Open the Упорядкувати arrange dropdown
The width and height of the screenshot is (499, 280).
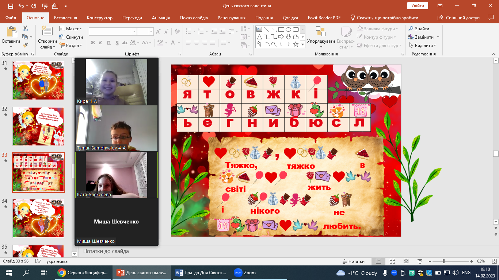pos(321,41)
